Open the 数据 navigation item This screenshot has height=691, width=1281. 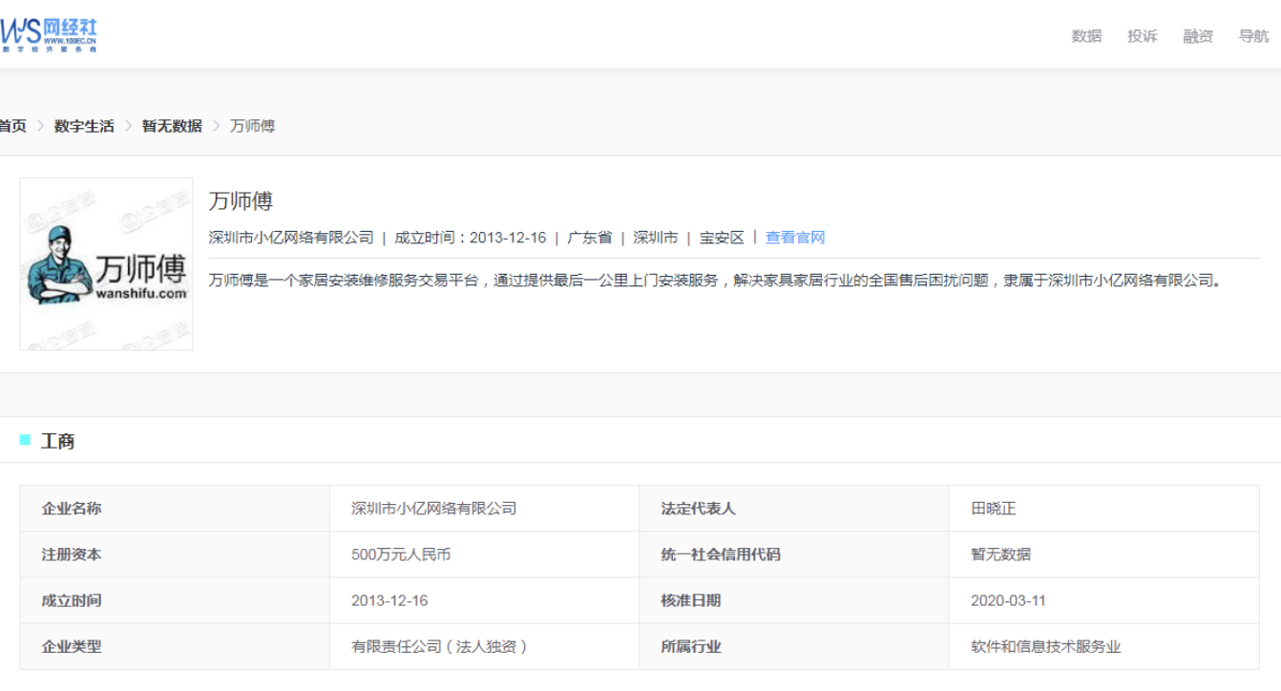(1086, 36)
